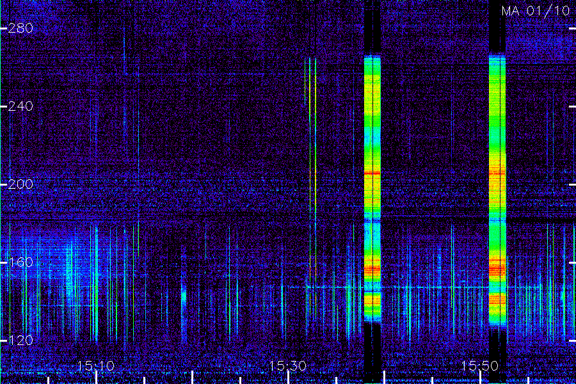Click the 15:30 time axis label
This screenshot has height=384, width=576.
pos(288,365)
